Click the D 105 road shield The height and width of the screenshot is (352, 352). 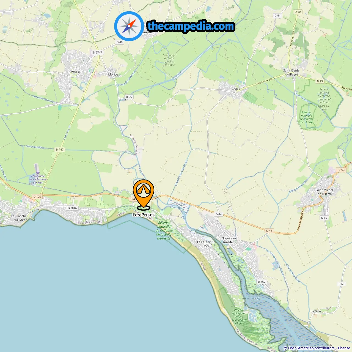coord(37,197)
